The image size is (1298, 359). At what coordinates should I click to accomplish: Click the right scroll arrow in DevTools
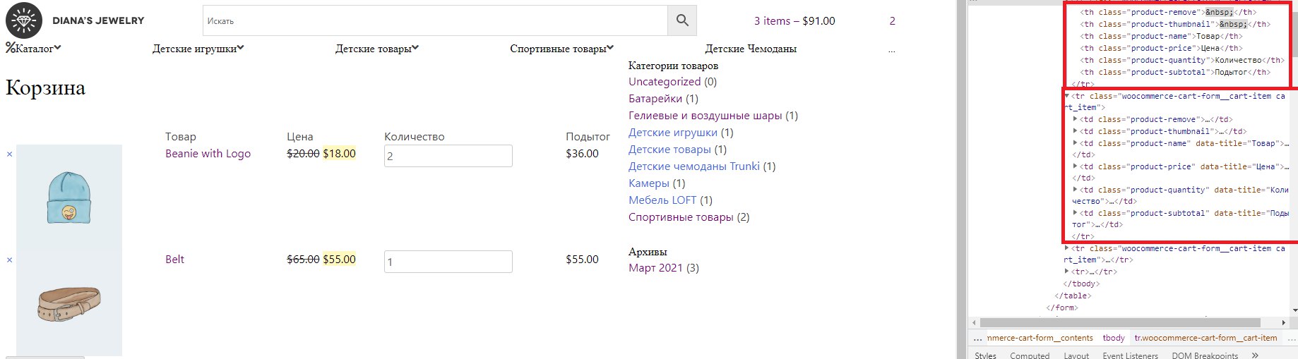click(1283, 322)
